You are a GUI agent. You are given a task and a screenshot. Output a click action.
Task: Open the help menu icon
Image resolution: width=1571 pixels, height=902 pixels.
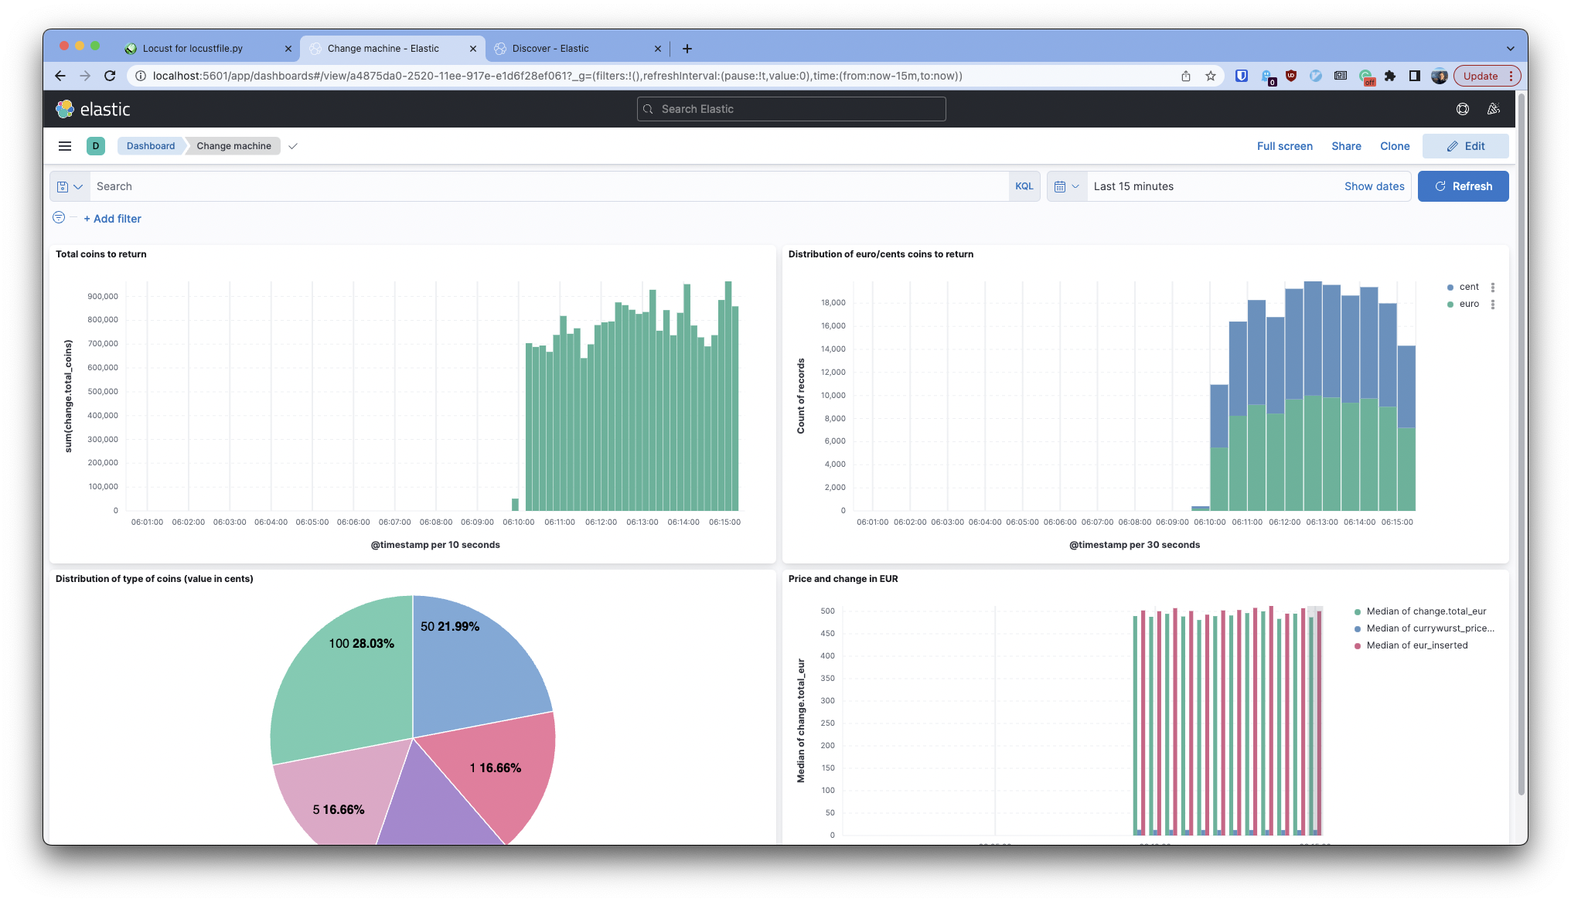1462,109
